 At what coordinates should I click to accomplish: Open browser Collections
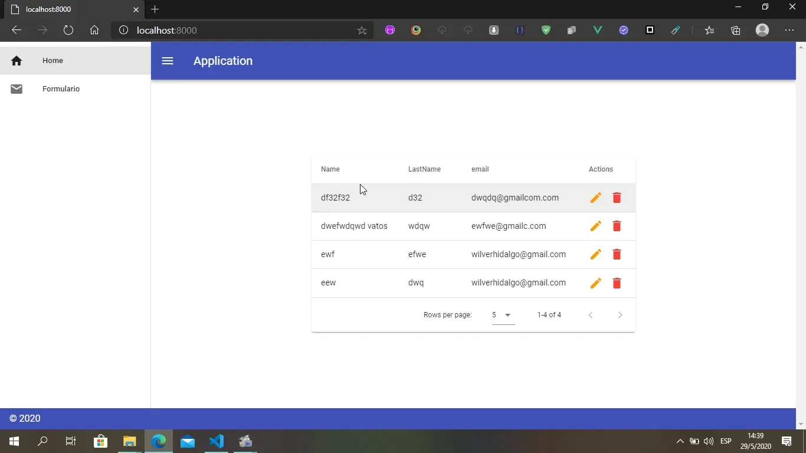(x=735, y=30)
